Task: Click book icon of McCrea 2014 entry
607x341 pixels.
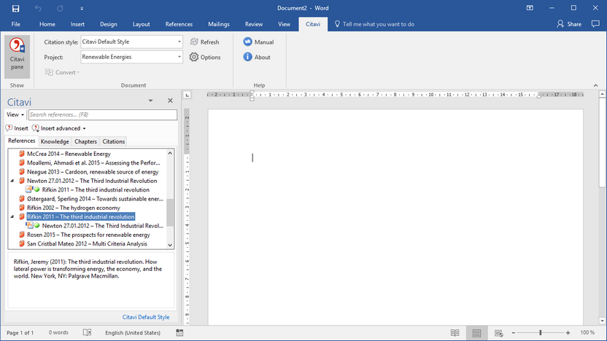Action: point(22,154)
